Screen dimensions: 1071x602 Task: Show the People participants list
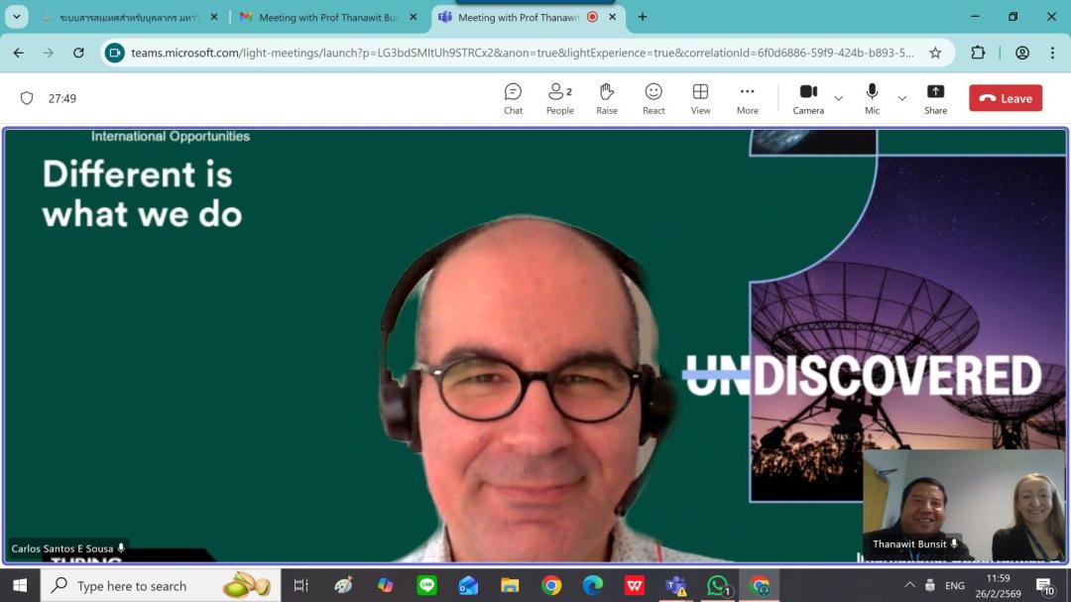[x=559, y=98]
